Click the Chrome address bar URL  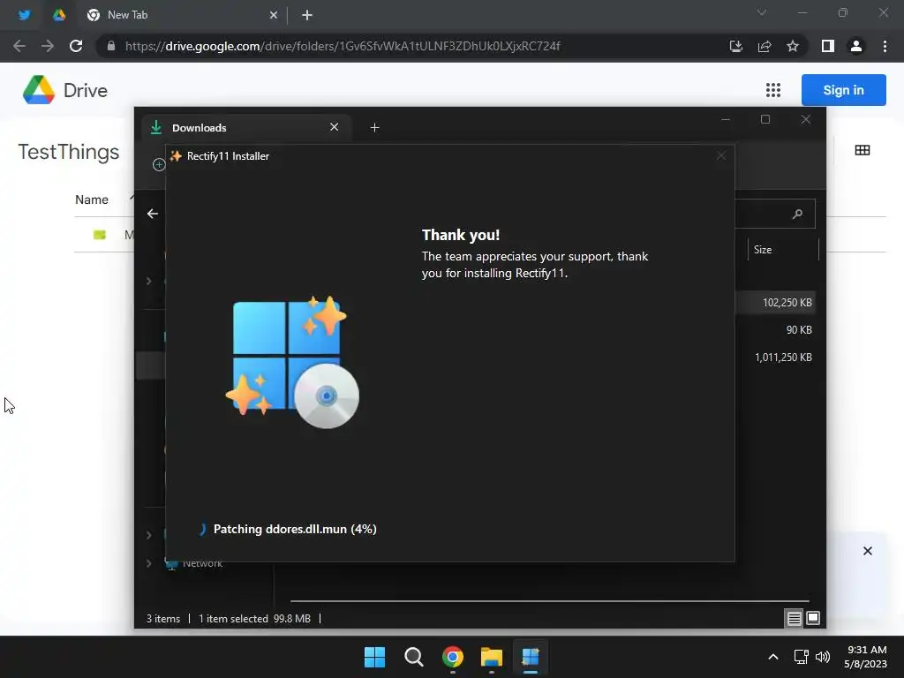343,46
